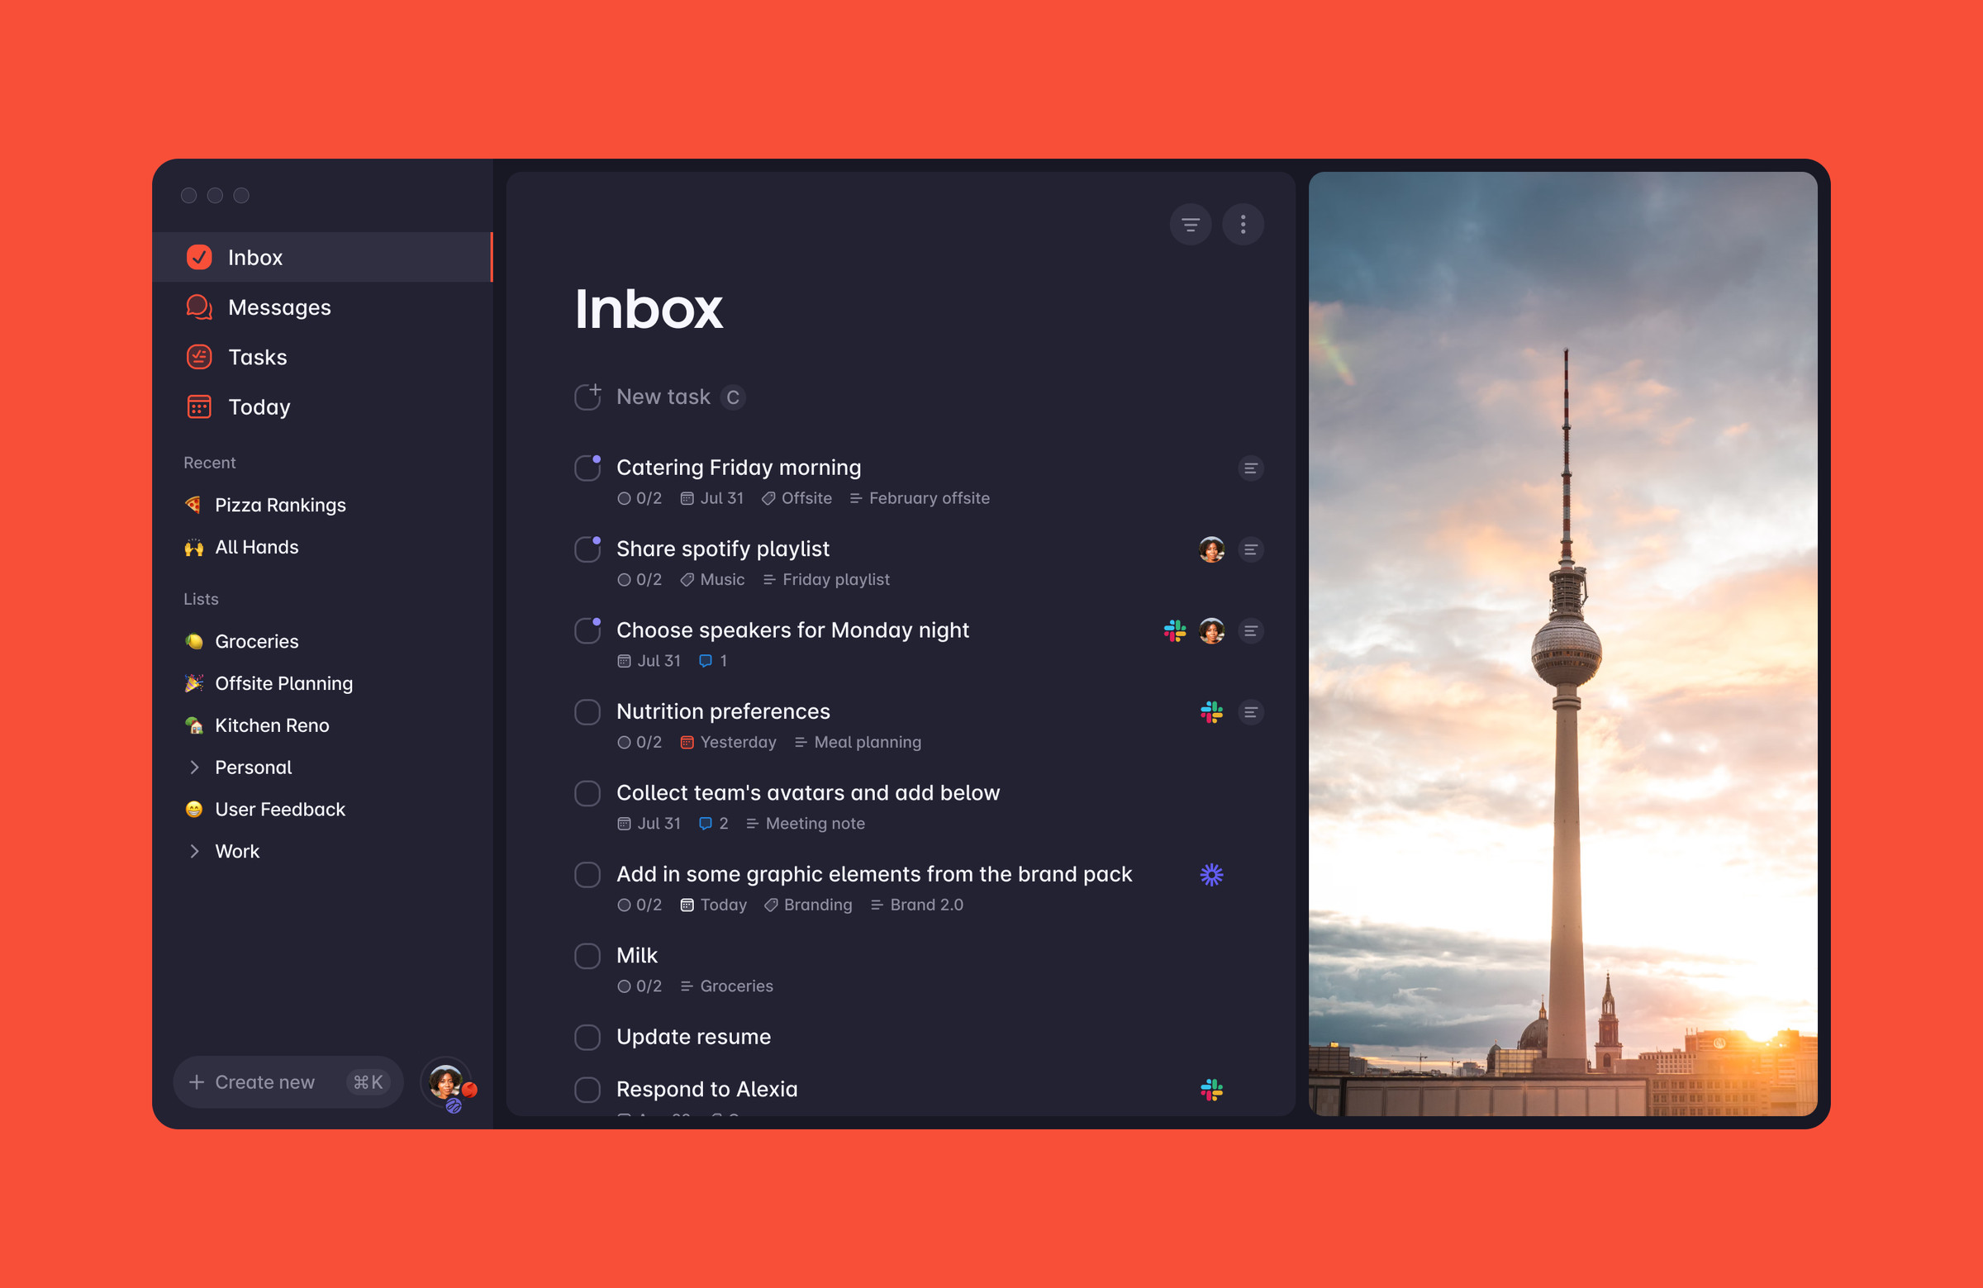Click the three-dot overflow menu icon

point(1244,222)
